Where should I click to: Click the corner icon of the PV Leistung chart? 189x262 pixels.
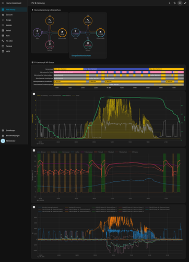coord(34,94)
